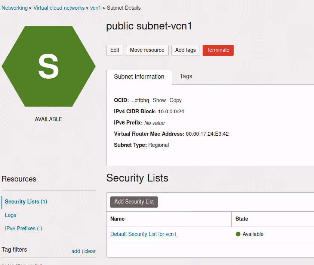Screen dimensions: 314x265
Task: Click the Add tags button
Action: click(x=185, y=50)
